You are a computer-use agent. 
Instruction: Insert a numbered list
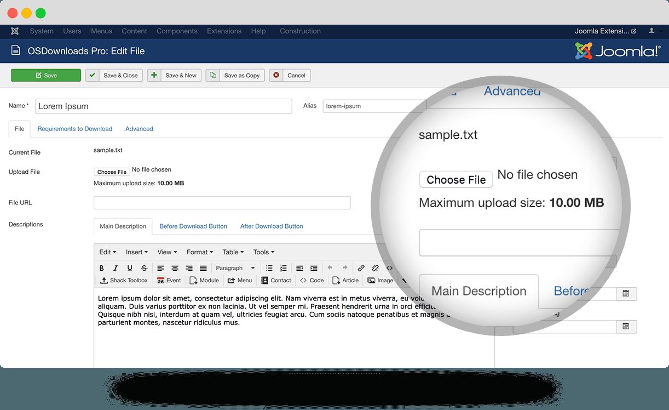pyautogui.click(x=283, y=268)
